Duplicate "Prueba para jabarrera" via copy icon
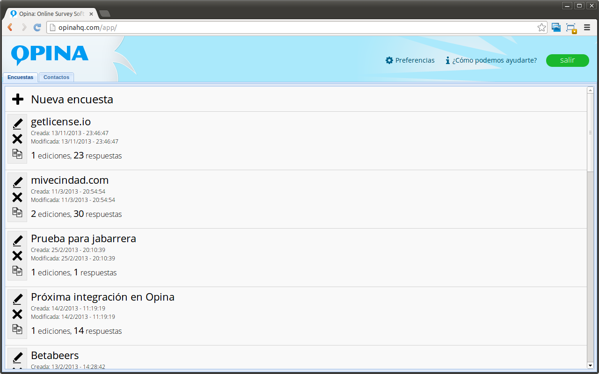599x374 pixels. [17, 270]
